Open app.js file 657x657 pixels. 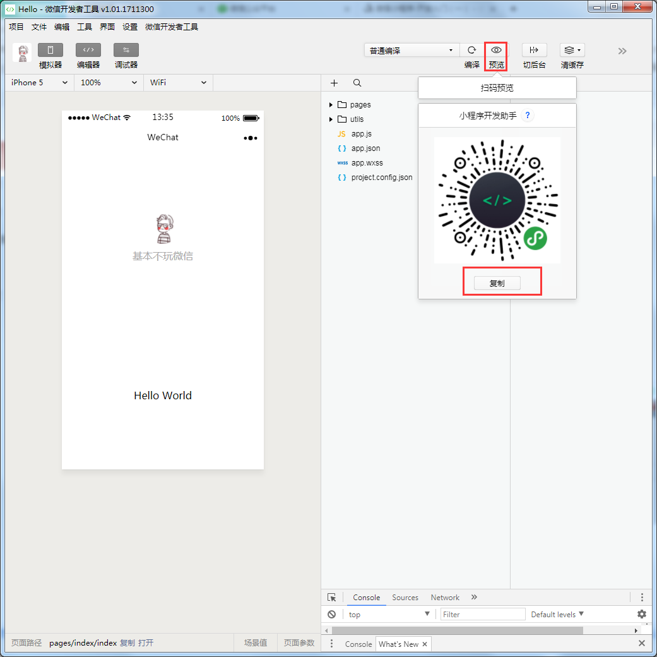361,134
